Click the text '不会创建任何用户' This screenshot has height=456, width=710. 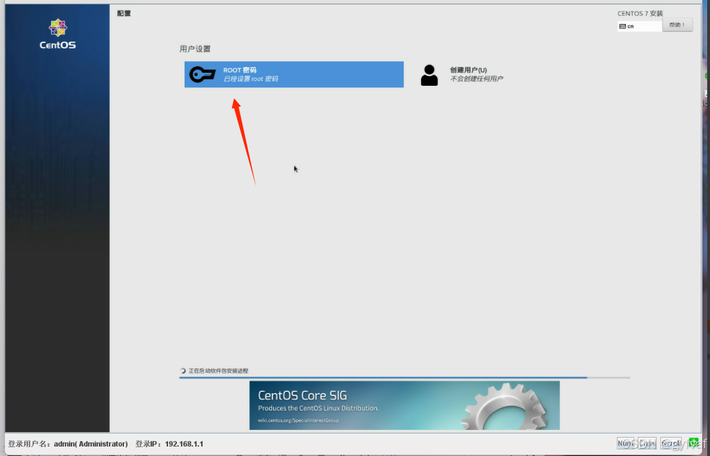coord(476,79)
